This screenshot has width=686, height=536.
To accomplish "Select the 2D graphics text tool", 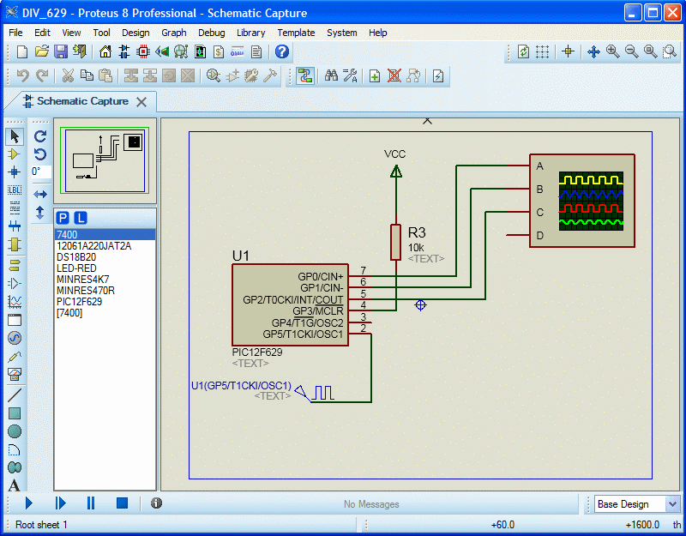I will (15, 485).
